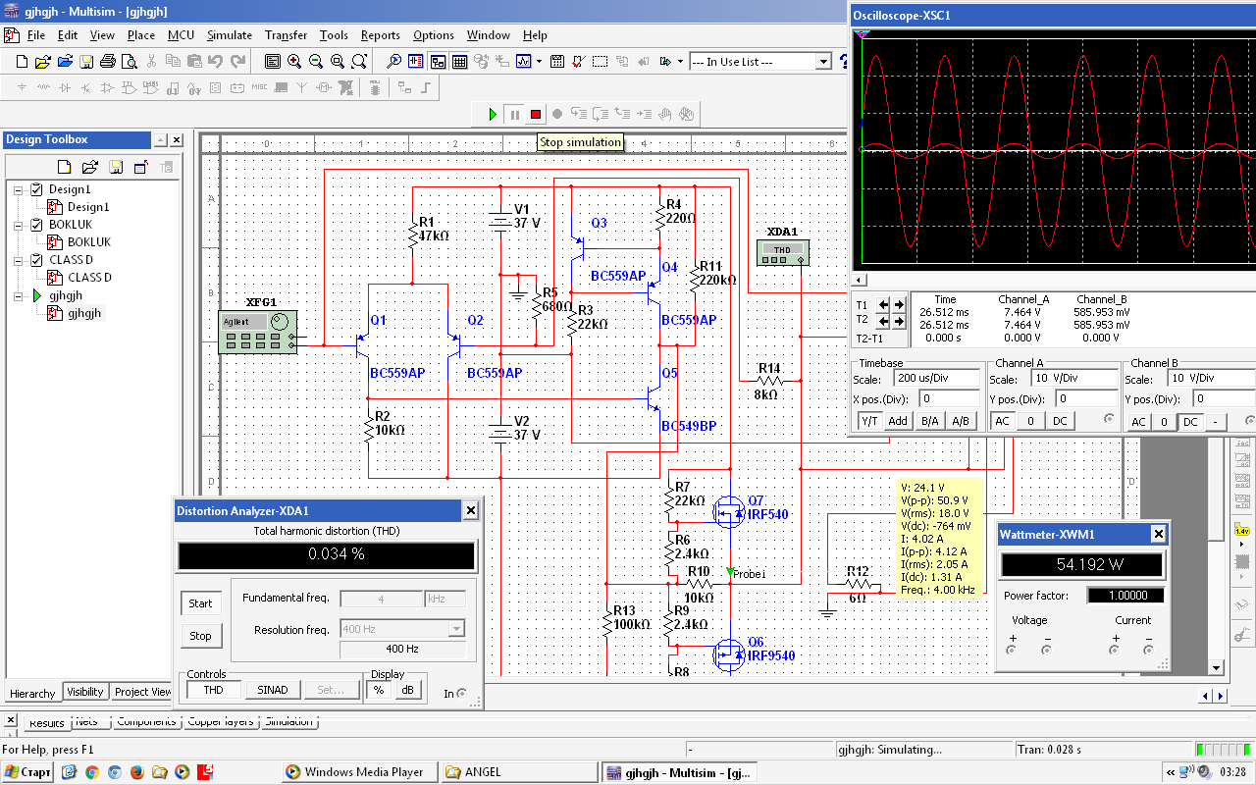This screenshot has height=785, width=1256.
Task: Move oscilloscope cursor T2 right
Action: point(898,321)
